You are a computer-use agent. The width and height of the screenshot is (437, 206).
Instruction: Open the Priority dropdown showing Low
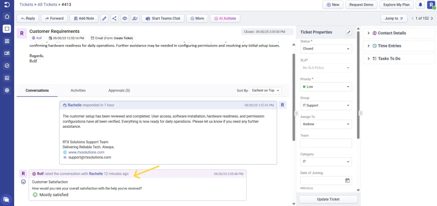click(x=326, y=87)
